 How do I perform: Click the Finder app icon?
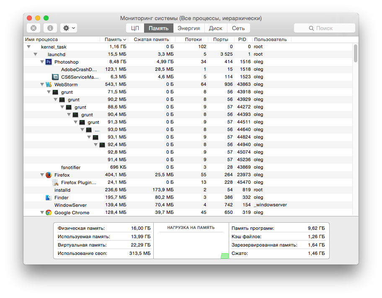point(49,198)
